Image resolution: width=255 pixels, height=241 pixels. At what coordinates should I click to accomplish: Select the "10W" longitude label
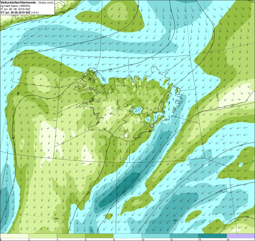[218, 97]
